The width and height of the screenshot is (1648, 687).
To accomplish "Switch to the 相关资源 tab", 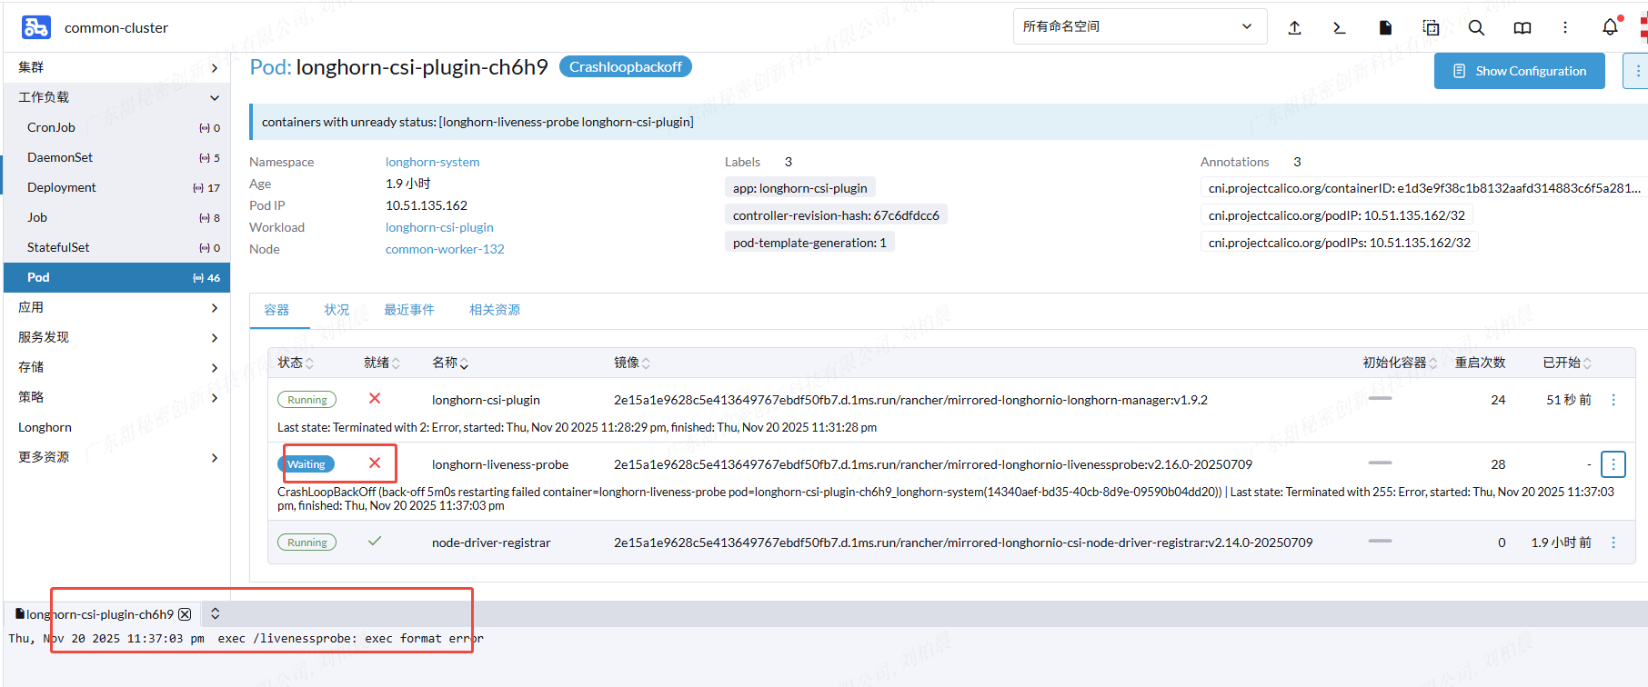I will [x=494, y=310].
